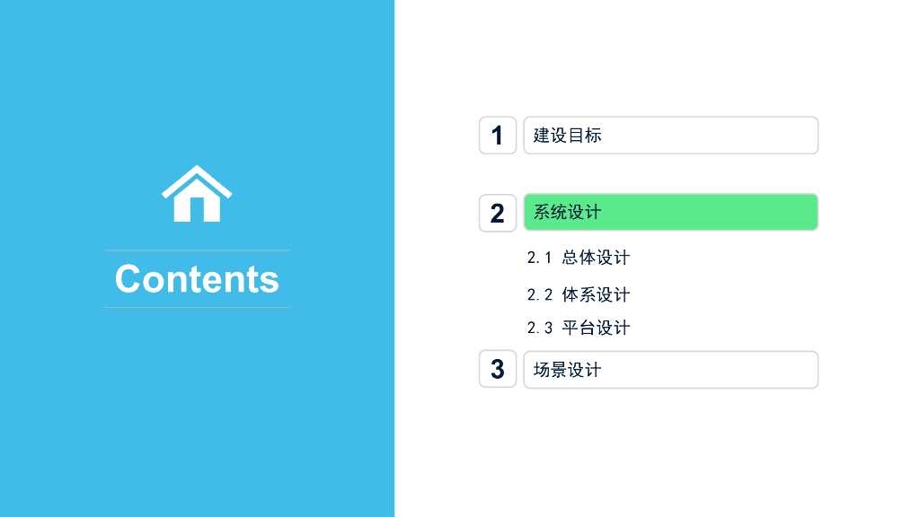Select the number 3 box
Image resolution: width=920 pixels, height=517 pixels.
pyautogui.click(x=498, y=369)
